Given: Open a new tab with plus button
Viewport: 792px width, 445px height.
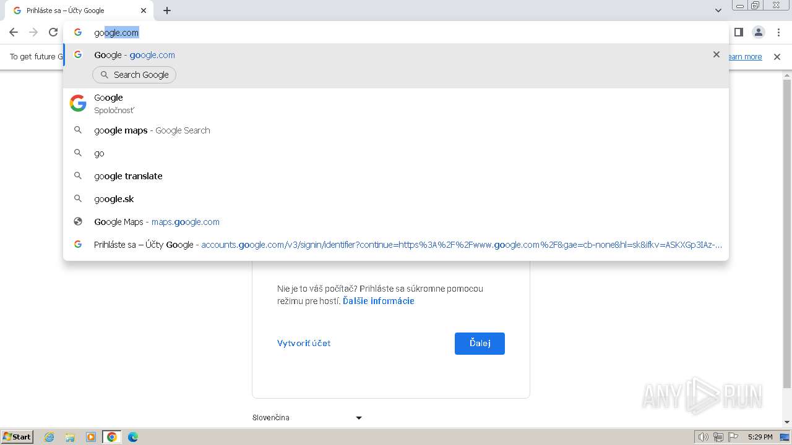Looking at the screenshot, I should click(167, 11).
